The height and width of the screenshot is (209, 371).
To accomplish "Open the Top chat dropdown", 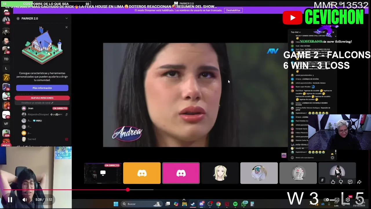I will [x=296, y=32].
